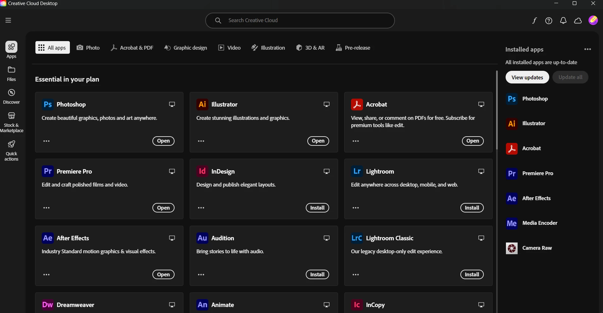Click the Premiere Pro card Pr icon
Viewport: 603px width, 313px height.
48,171
